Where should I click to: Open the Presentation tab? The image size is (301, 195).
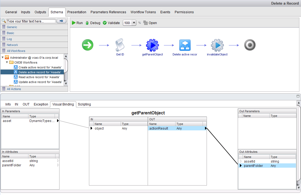point(77,12)
